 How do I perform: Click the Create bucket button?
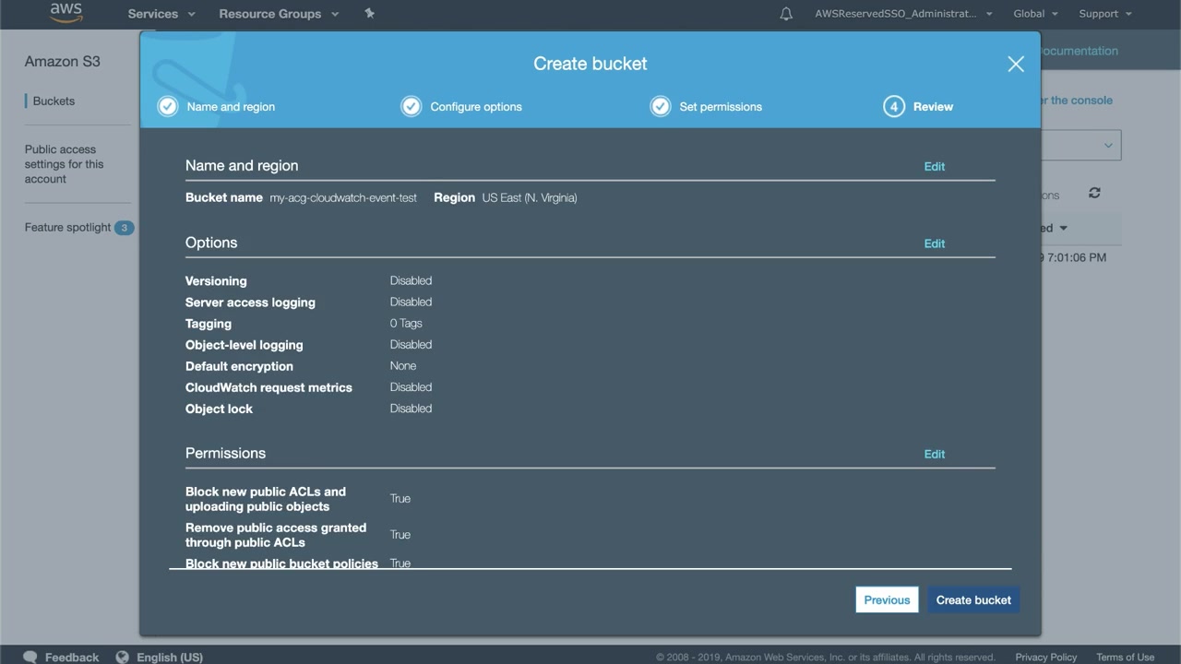(x=973, y=600)
